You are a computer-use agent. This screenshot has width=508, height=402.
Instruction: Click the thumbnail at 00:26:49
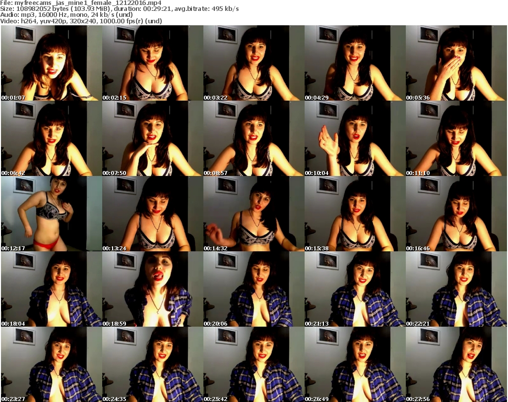coord(355,364)
